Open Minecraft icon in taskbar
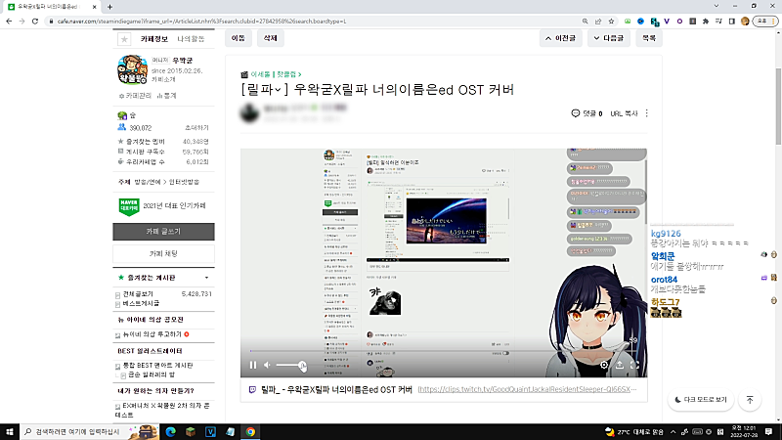This screenshot has height=440, width=782. 191,432
